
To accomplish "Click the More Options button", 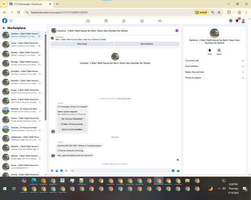I will pyautogui.click(x=147, y=44).
